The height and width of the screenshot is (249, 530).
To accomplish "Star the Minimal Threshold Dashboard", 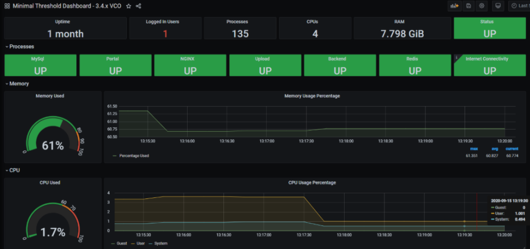I will point(129,6).
